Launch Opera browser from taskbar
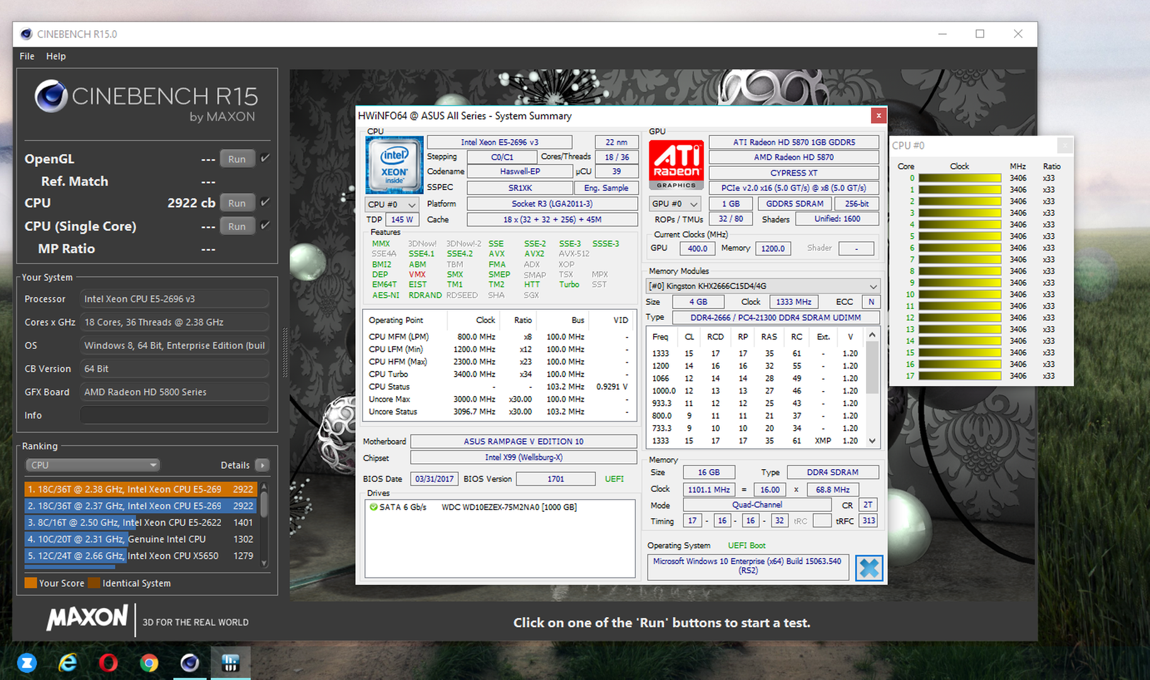Screen dimensions: 1150x680 click(108, 662)
